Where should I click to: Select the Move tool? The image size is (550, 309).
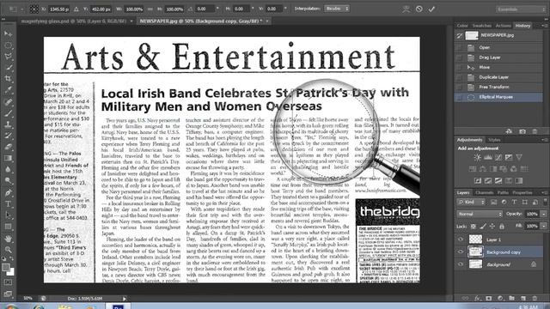tap(8, 34)
